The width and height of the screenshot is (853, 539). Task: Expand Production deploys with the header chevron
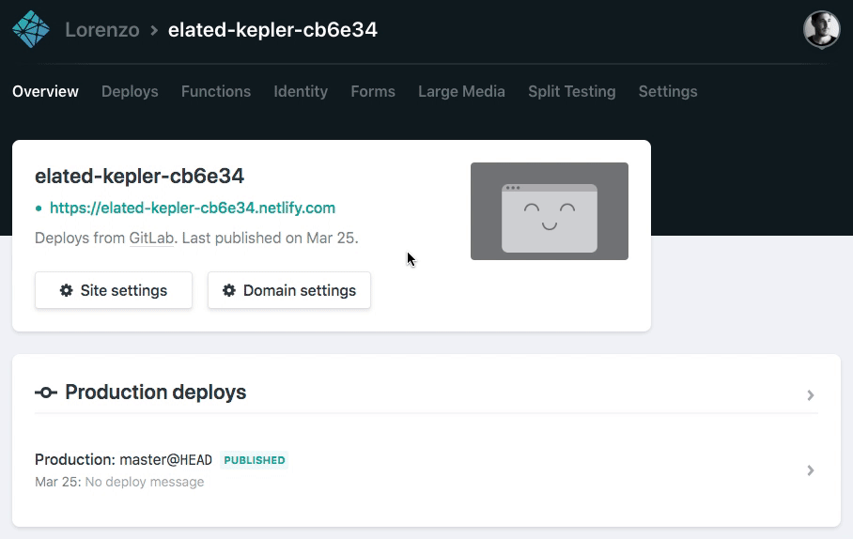[811, 395]
